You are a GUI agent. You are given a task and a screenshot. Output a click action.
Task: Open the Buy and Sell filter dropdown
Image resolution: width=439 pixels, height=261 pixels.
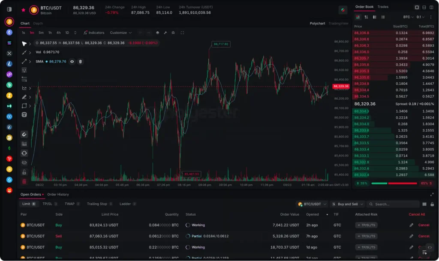[347, 204]
